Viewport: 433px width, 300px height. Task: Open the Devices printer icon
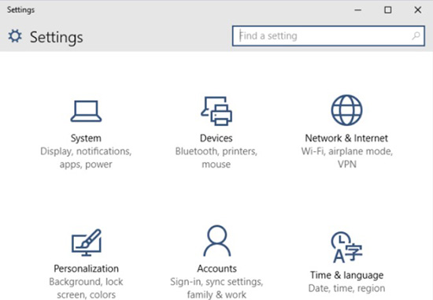pyautogui.click(x=216, y=111)
